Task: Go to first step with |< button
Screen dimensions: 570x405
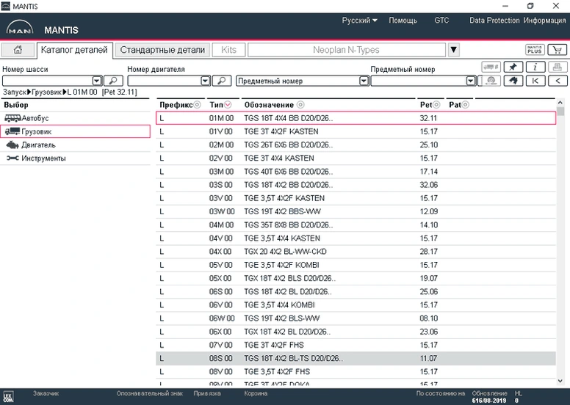Action: (x=535, y=81)
